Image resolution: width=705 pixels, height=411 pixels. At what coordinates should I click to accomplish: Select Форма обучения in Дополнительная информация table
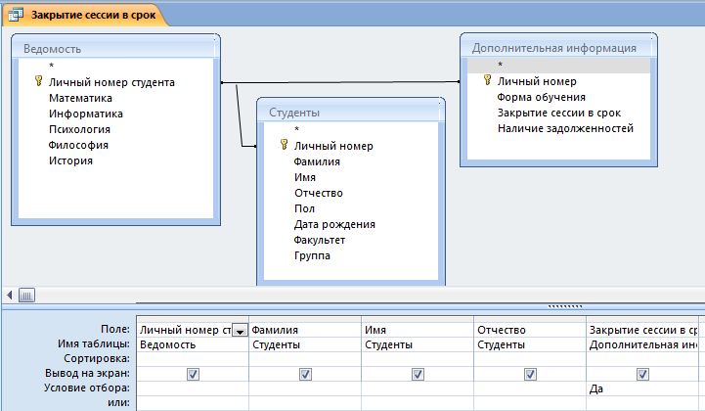click(x=541, y=97)
